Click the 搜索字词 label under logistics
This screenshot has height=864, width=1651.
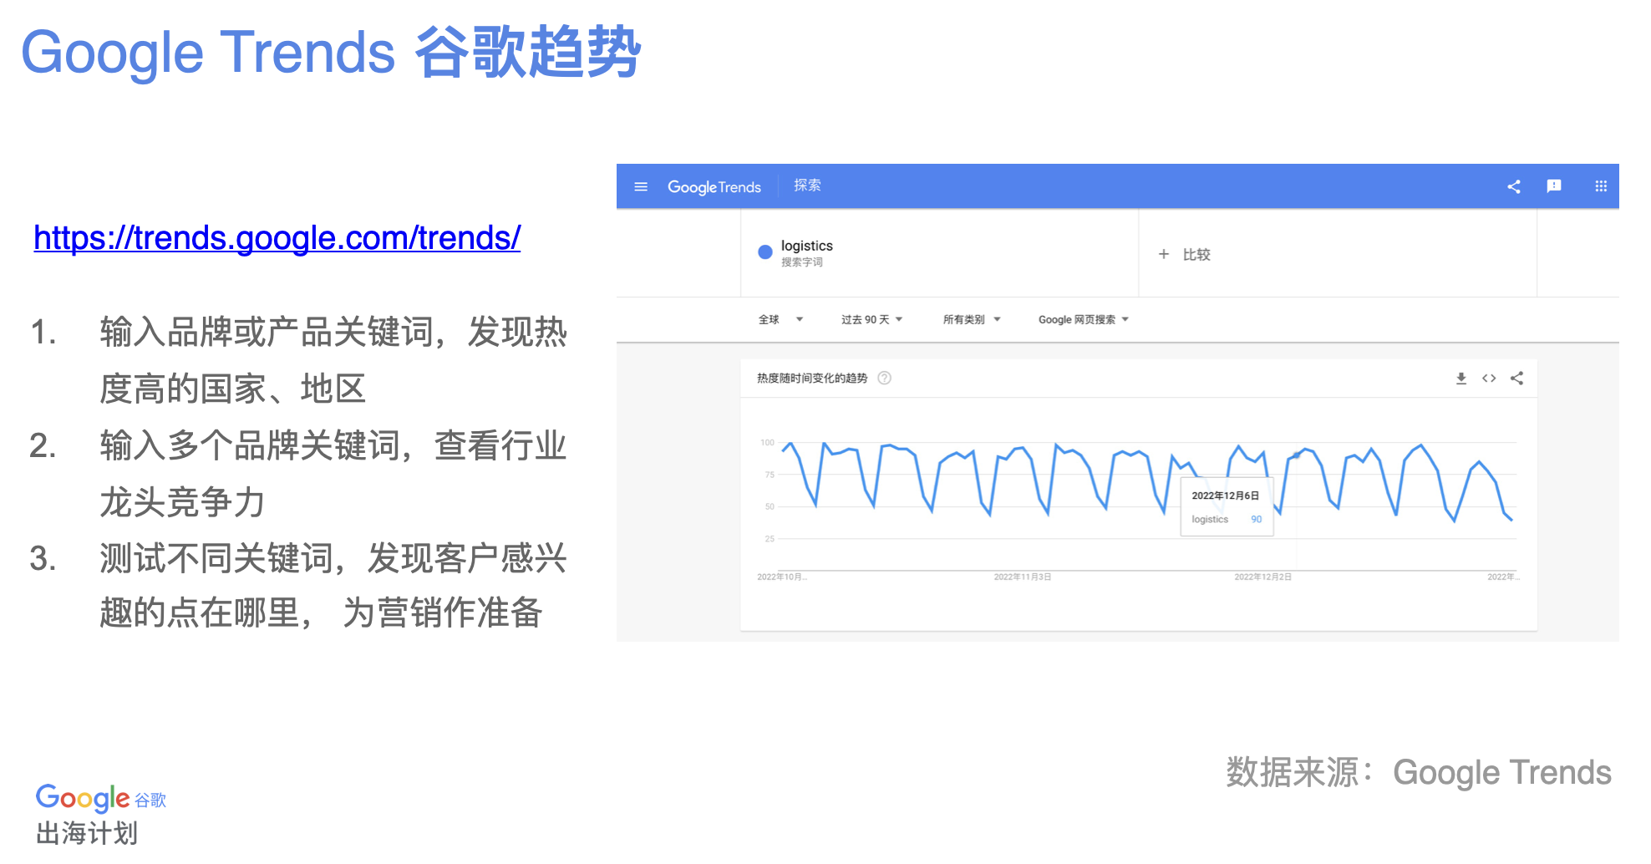[802, 262]
